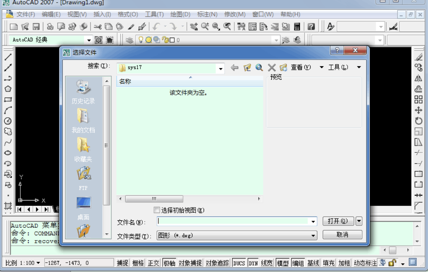The width and height of the screenshot is (428, 272).
Task: Open My Documents shortcut in places list
Action: click(x=83, y=121)
